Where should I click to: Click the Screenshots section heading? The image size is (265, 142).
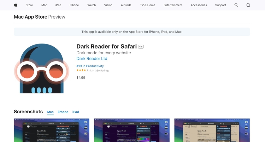28,112
